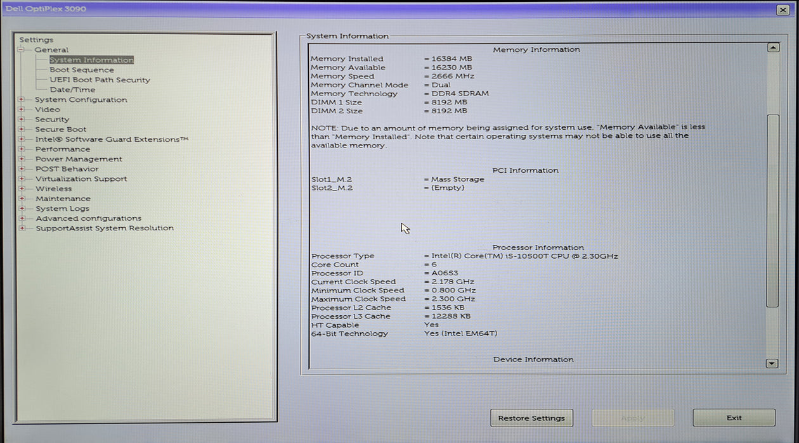The height and width of the screenshot is (443, 799).
Task: Expand the Maintenance node
Action: click(22, 199)
